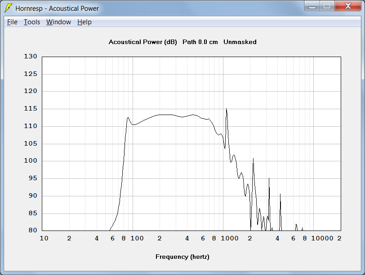Open the Help menu
This screenshot has height=275, width=365.
point(85,22)
